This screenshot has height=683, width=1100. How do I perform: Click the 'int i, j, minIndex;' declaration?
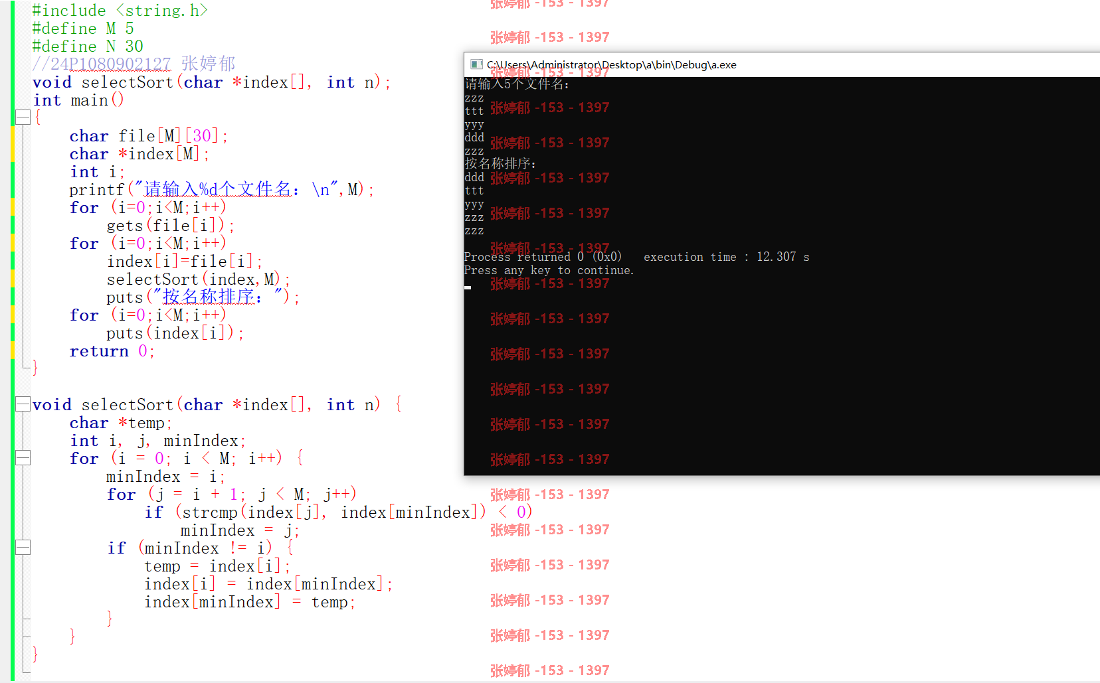coord(158,441)
